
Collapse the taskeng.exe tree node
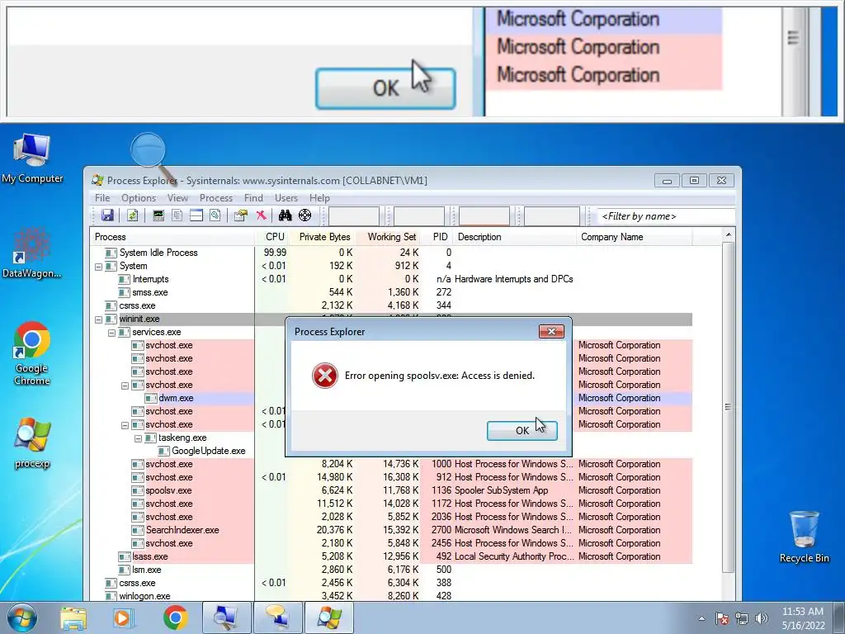pos(138,438)
